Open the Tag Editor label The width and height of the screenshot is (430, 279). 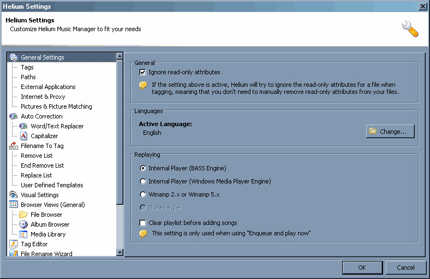(x=34, y=244)
